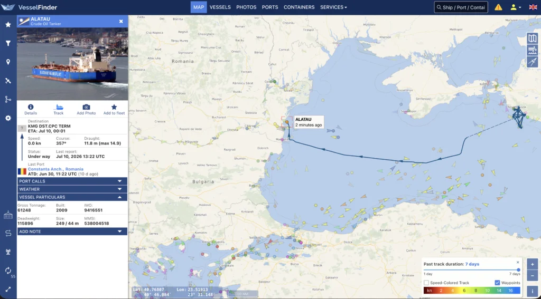Open the PORTS tab
Image resolution: width=541 pixels, height=299 pixels.
(x=270, y=7)
